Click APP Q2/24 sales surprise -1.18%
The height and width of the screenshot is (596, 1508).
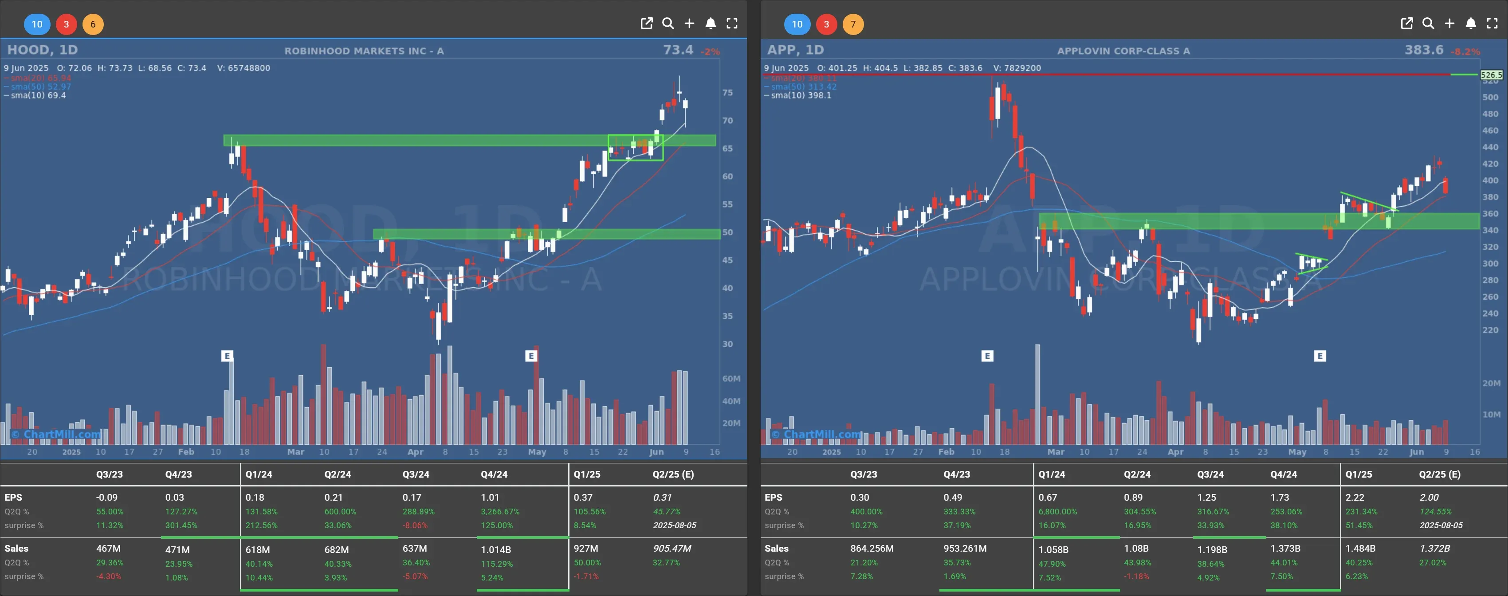pyautogui.click(x=1136, y=576)
